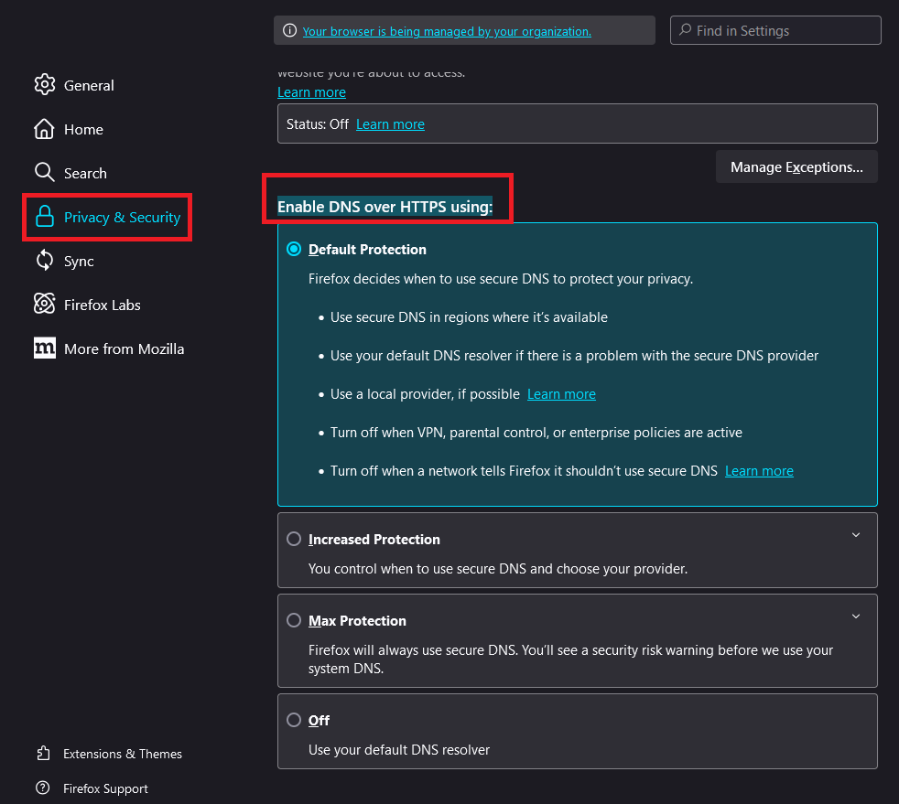
Task: Click 'Firefox will always use secure DNS' text
Action: click(570, 659)
